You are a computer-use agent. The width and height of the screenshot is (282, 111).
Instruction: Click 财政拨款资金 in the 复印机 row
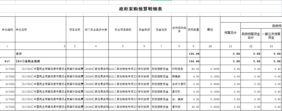(x=161, y=92)
